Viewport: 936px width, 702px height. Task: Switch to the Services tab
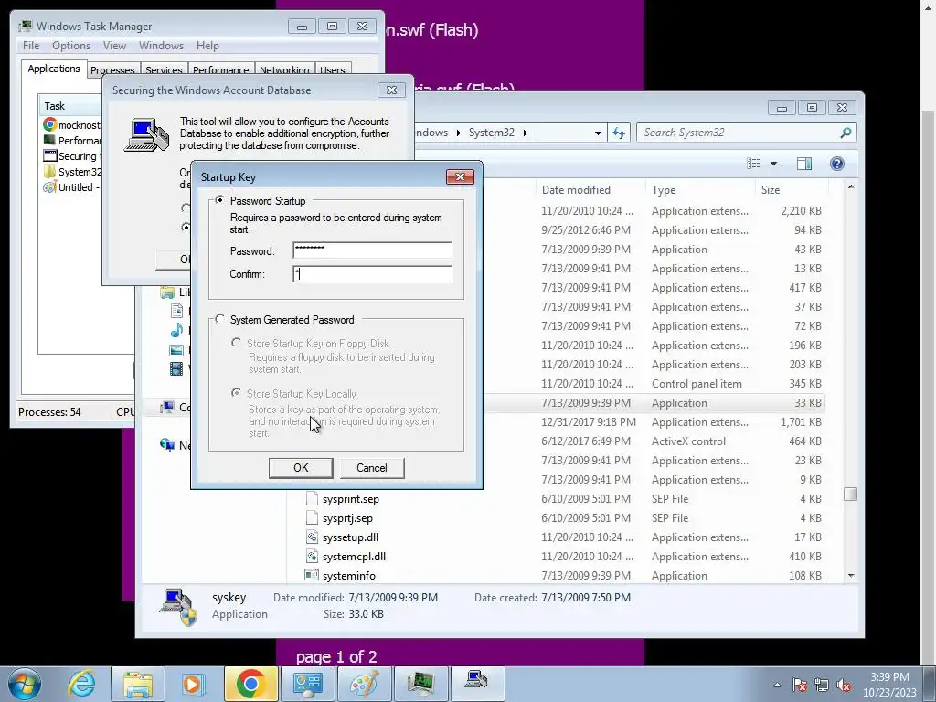(165, 69)
